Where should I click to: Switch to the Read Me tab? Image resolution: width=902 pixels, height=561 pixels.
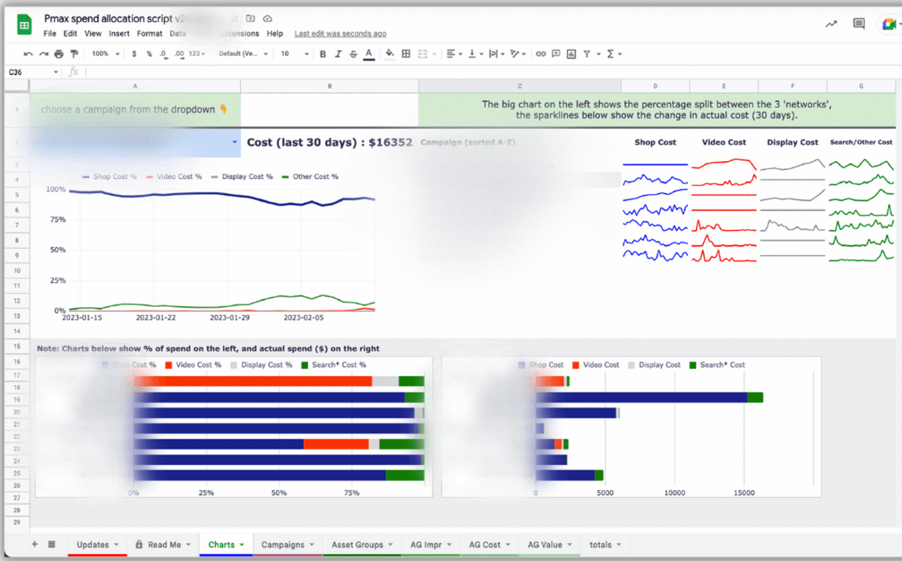point(163,545)
